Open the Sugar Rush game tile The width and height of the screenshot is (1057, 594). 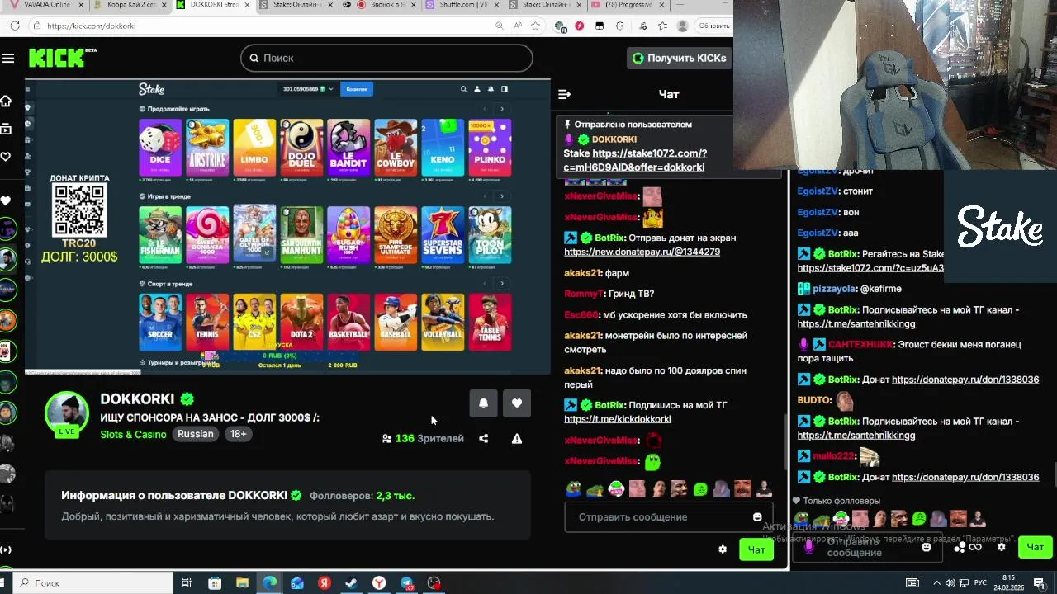[348, 234]
